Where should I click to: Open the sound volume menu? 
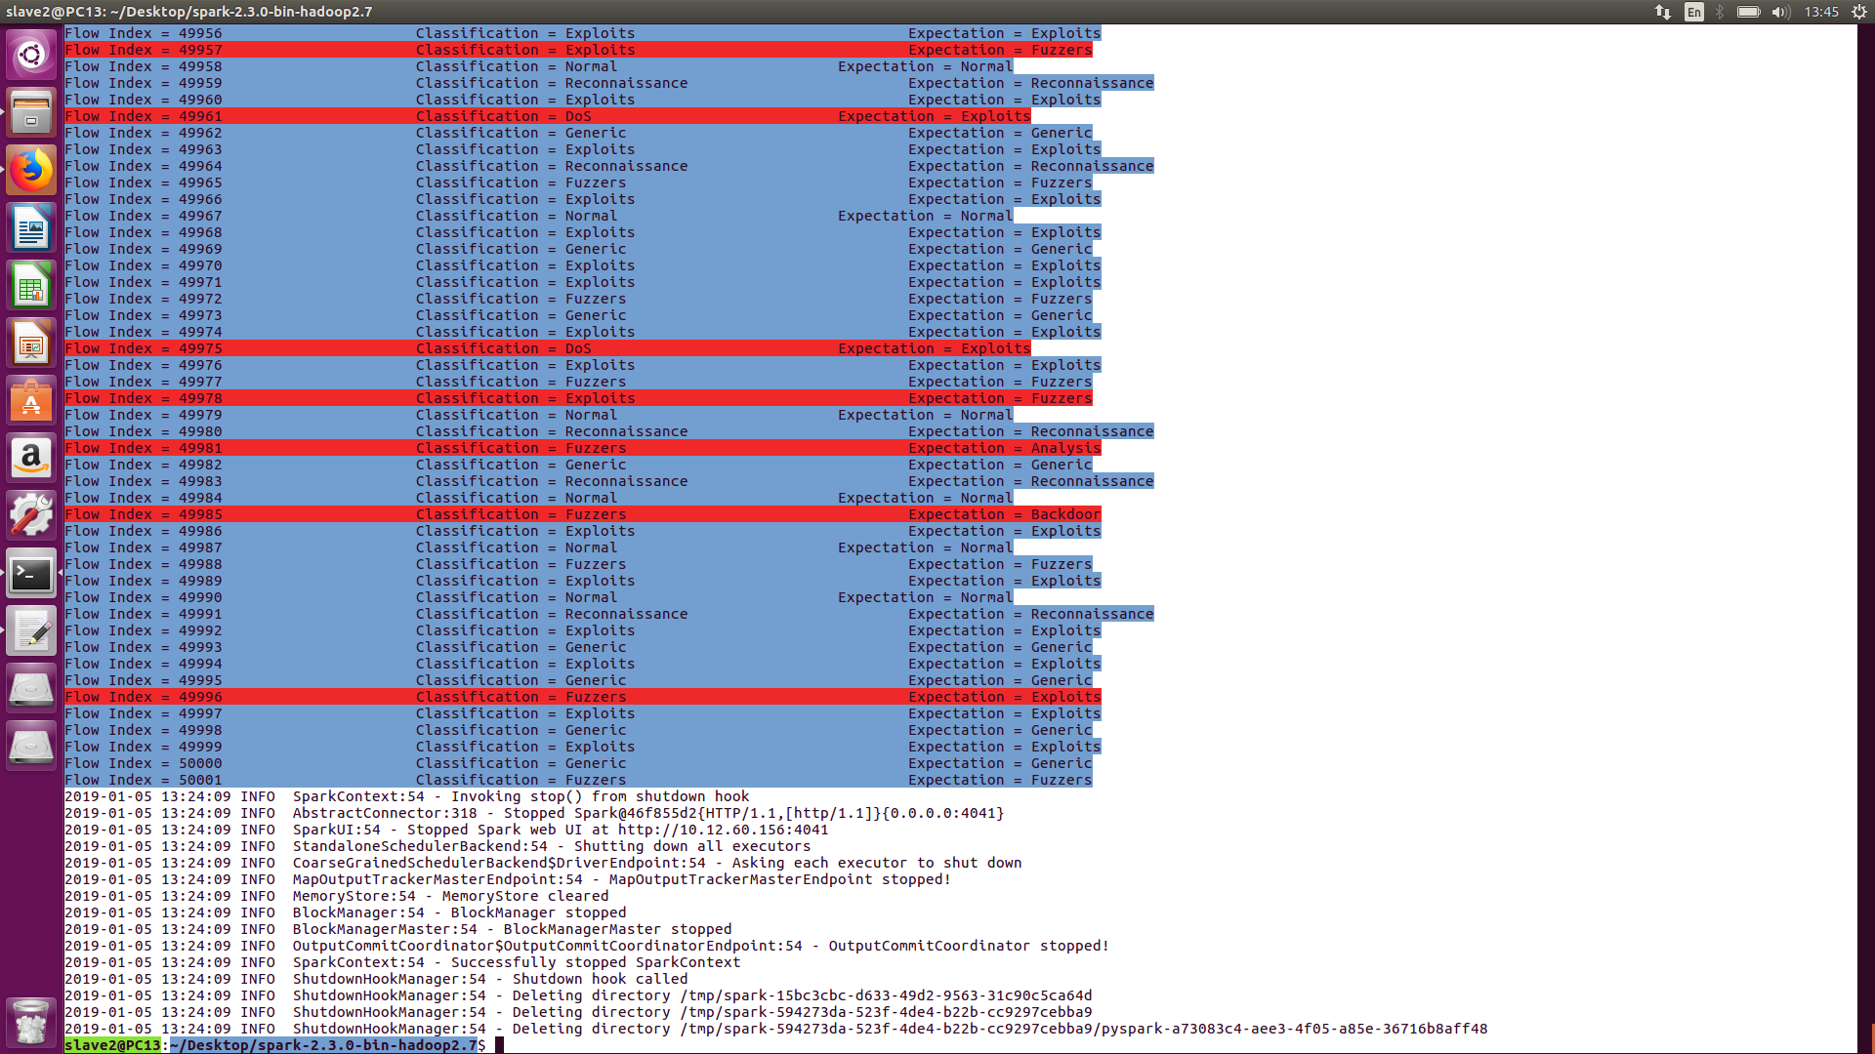(1781, 12)
